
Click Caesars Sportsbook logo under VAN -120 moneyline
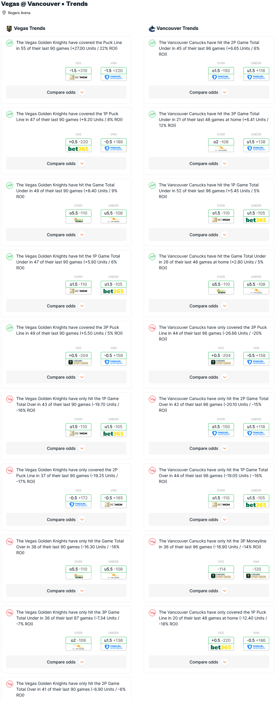pyautogui.click(x=256, y=576)
